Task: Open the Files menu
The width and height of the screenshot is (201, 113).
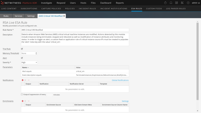Action: (x=93, y=3)
